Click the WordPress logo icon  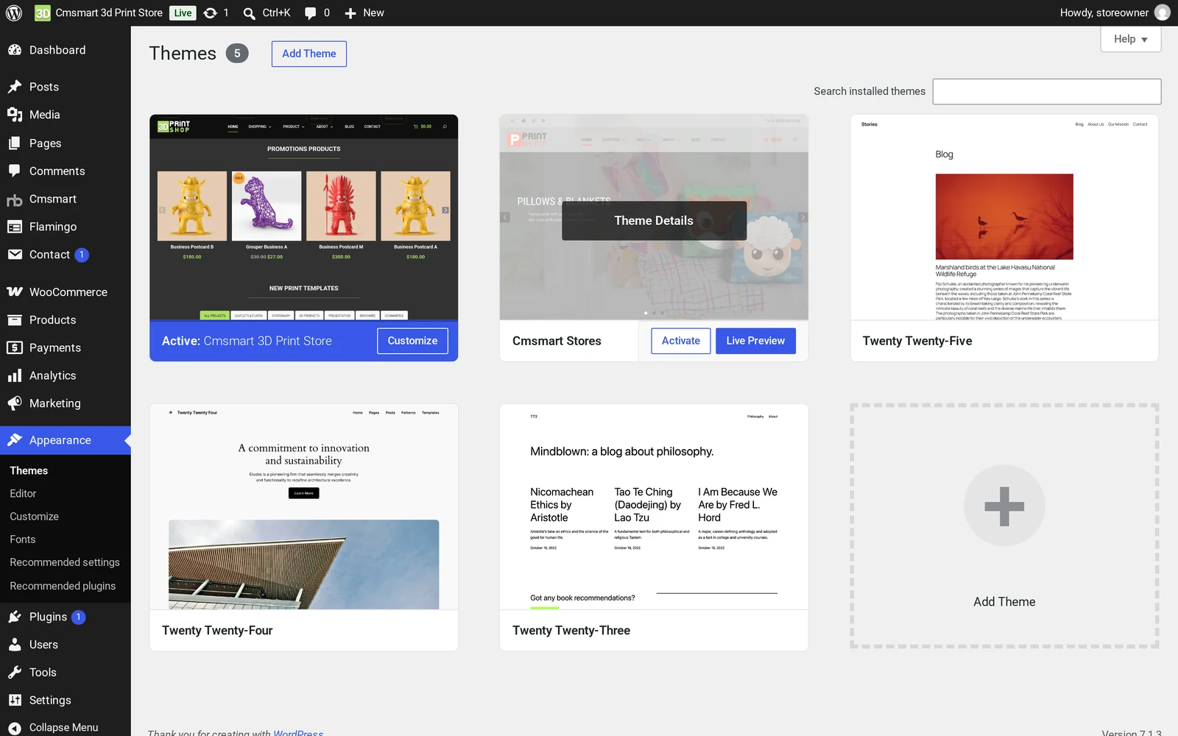coord(15,13)
